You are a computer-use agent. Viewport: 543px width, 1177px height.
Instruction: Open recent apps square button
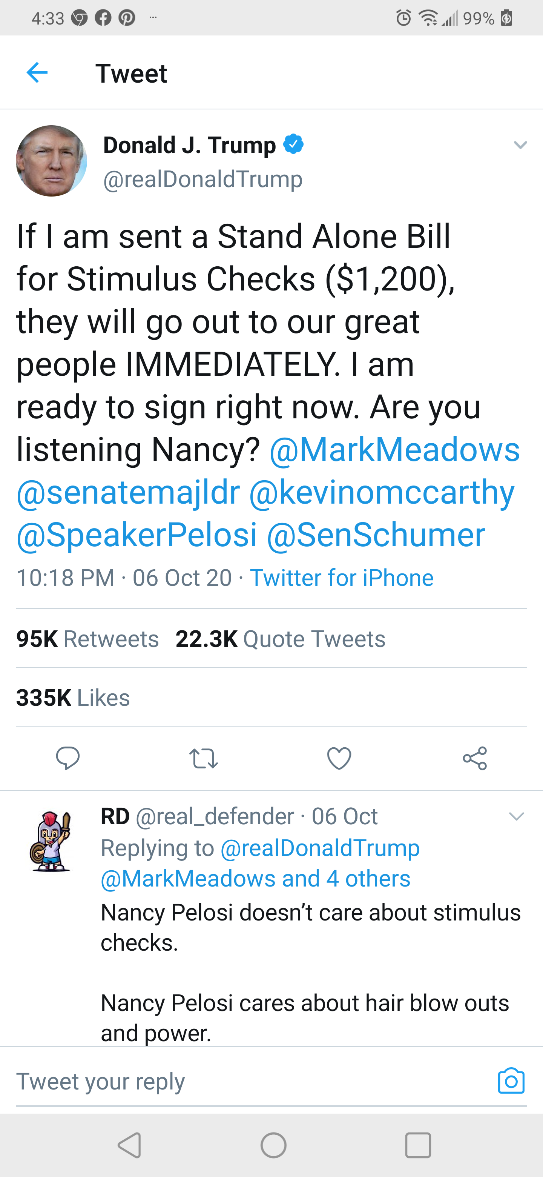point(418,1145)
